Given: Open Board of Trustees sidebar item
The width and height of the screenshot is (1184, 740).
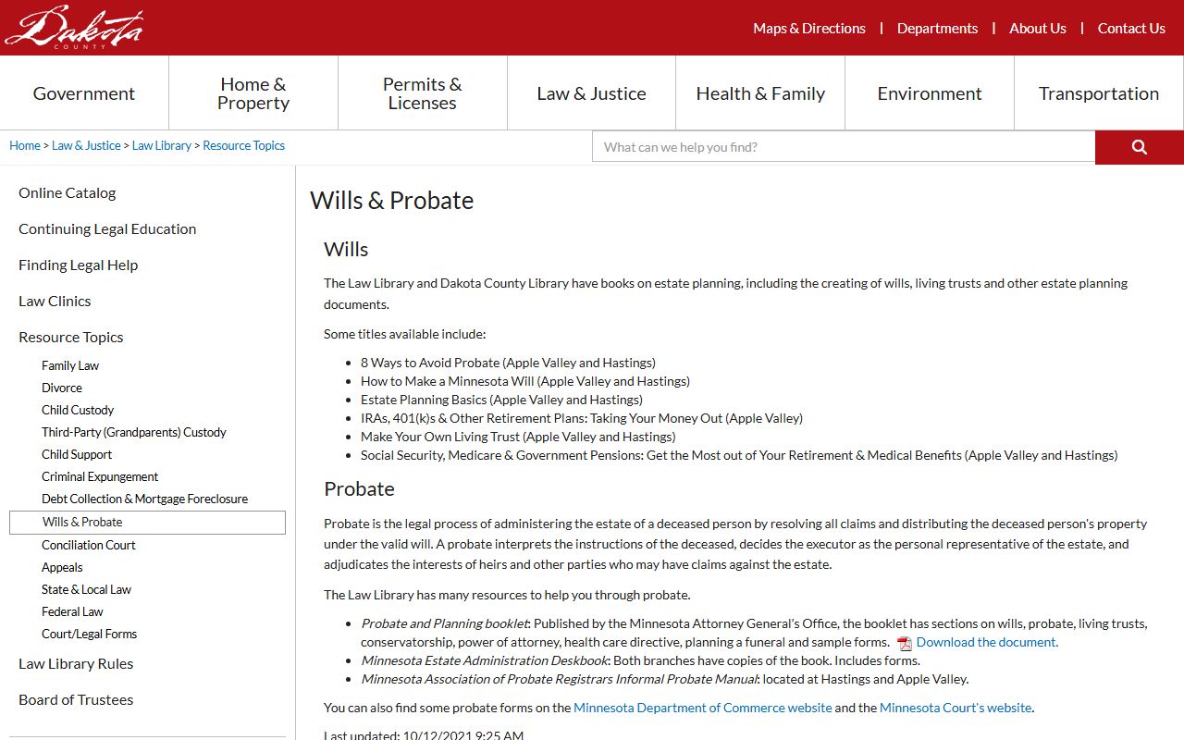Looking at the screenshot, I should pyautogui.click(x=76, y=699).
